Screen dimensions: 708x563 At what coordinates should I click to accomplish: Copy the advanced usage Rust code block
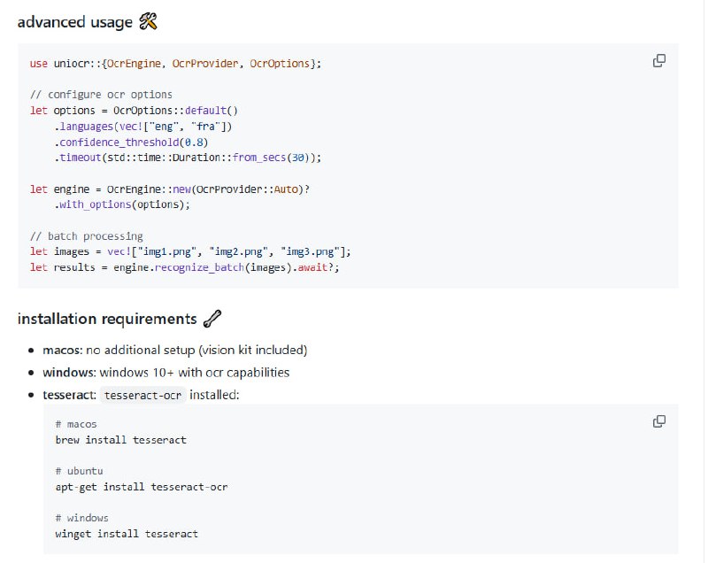(658, 61)
